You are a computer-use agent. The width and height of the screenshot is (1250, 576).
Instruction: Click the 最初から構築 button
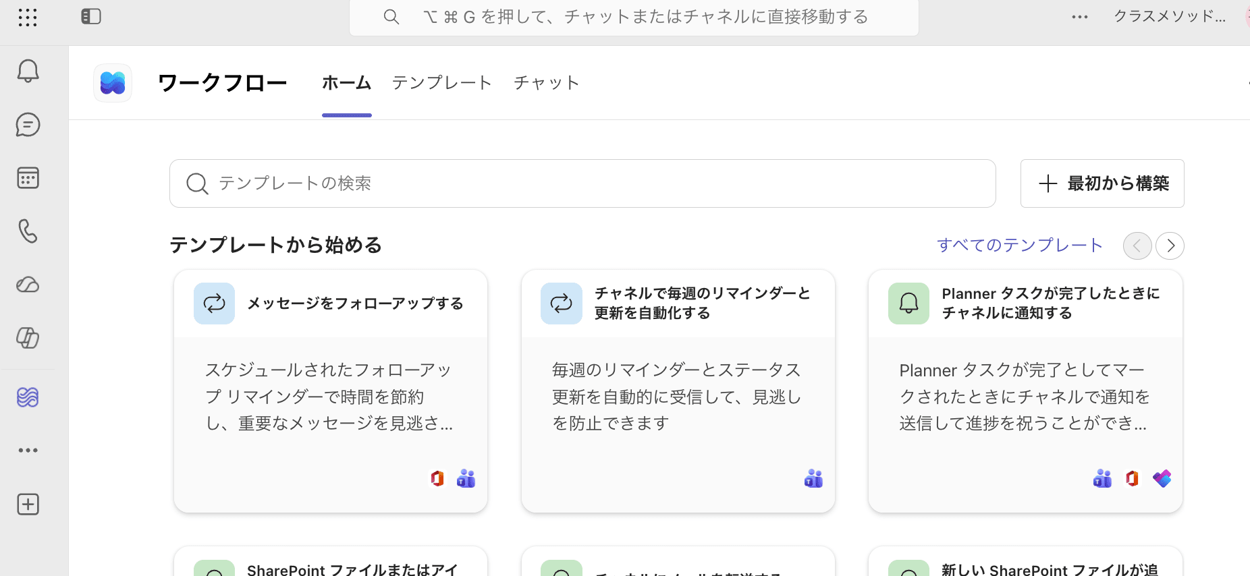coord(1102,183)
